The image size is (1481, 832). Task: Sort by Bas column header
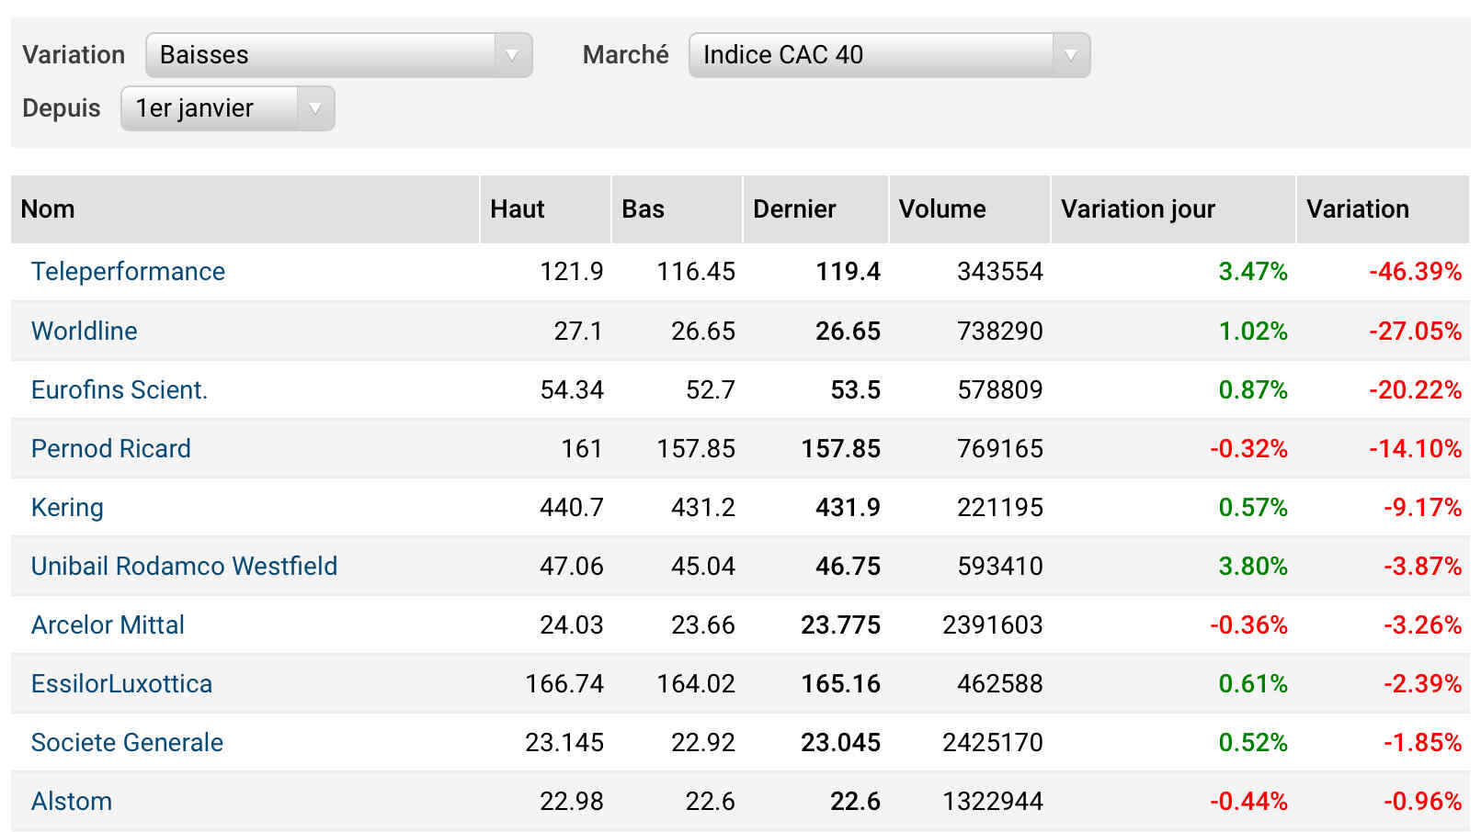point(643,209)
